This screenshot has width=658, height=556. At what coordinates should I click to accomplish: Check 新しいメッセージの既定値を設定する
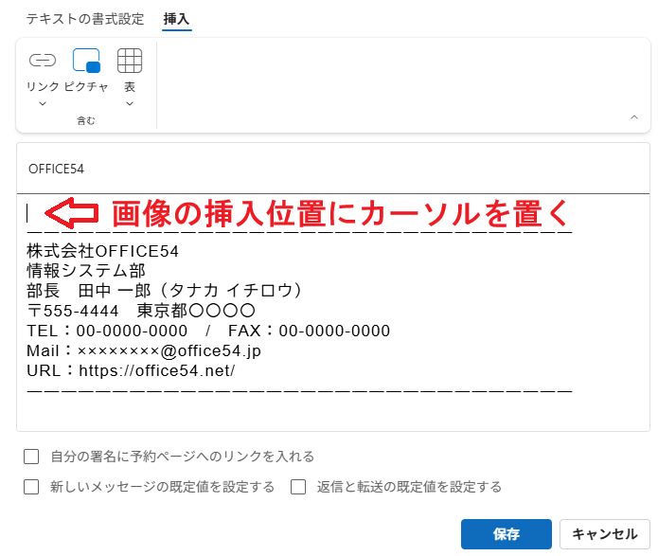31,487
